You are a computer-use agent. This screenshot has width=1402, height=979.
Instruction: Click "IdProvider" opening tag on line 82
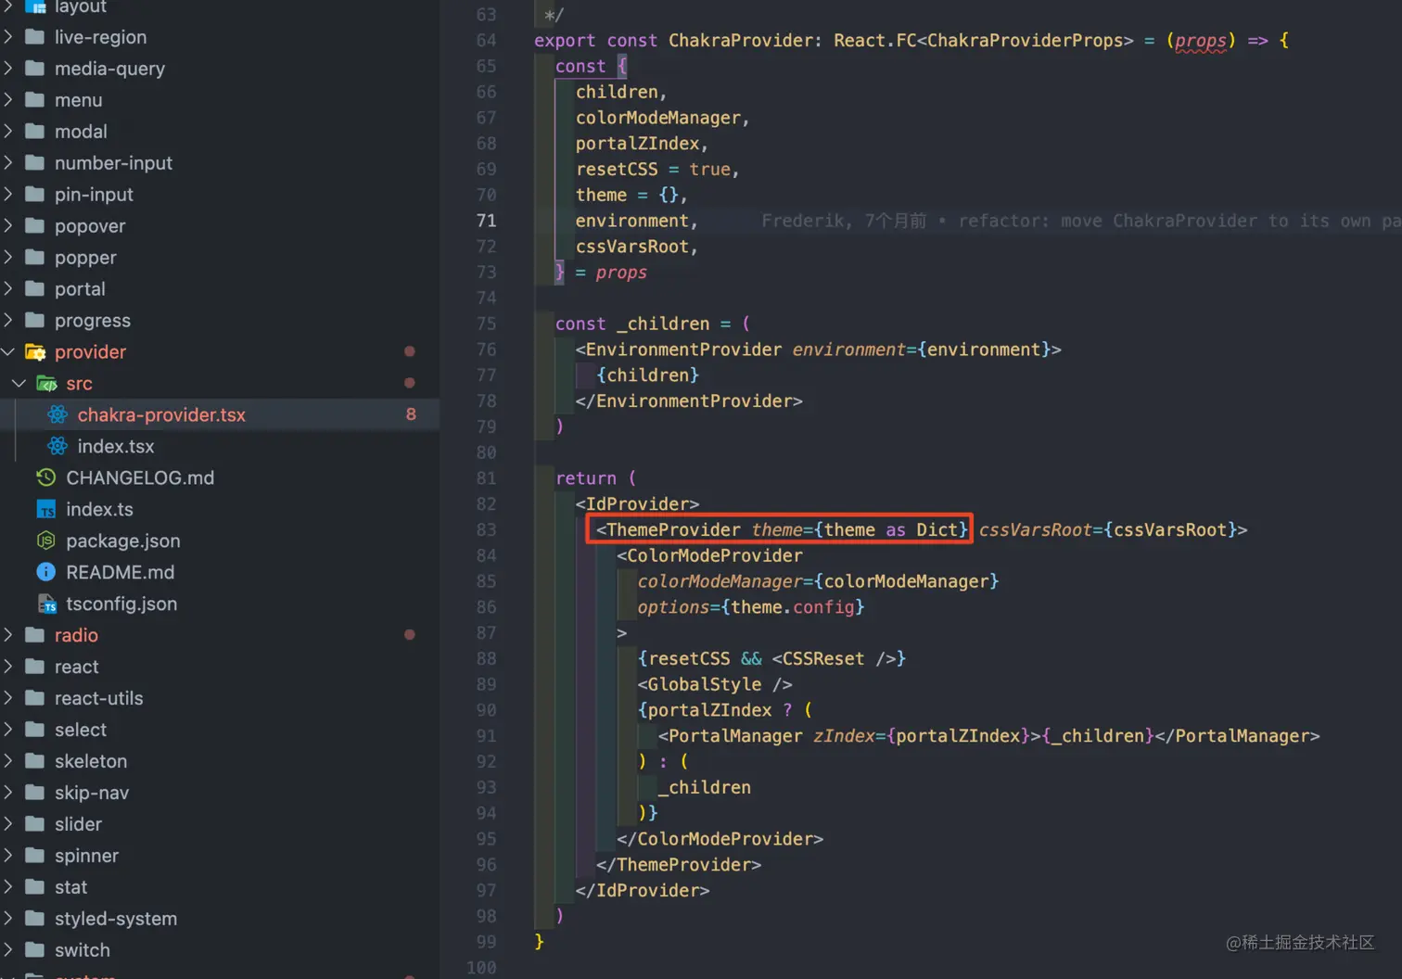(x=637, y=504)
